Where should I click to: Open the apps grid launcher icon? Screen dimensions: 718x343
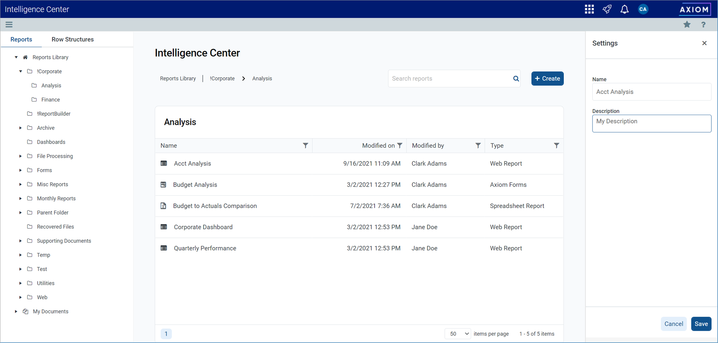pyautogui.click(x=589, y=9)
